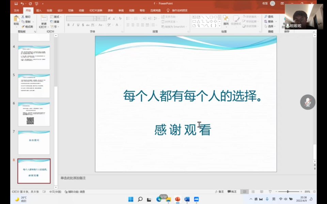
Task: Open the File (文件) menu
Action: 16,11
